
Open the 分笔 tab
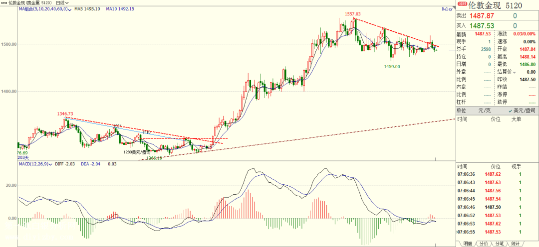pyautogui.click(x=500, y=243)
